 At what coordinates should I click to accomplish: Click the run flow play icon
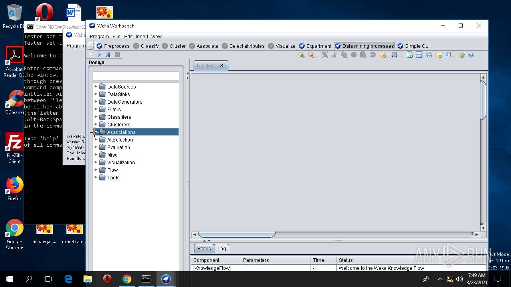click(x=99, y=55)
